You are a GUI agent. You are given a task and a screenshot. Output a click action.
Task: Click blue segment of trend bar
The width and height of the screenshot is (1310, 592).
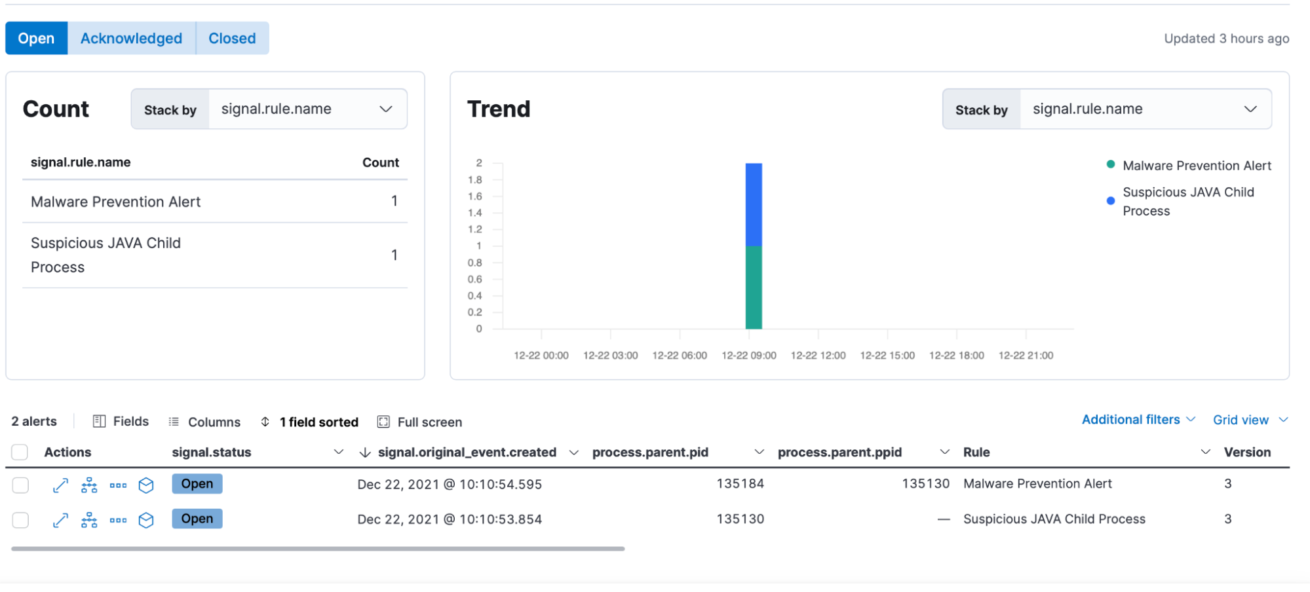[x=754, y=204]
